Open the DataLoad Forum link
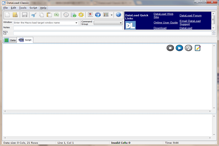 coord(191,16)
